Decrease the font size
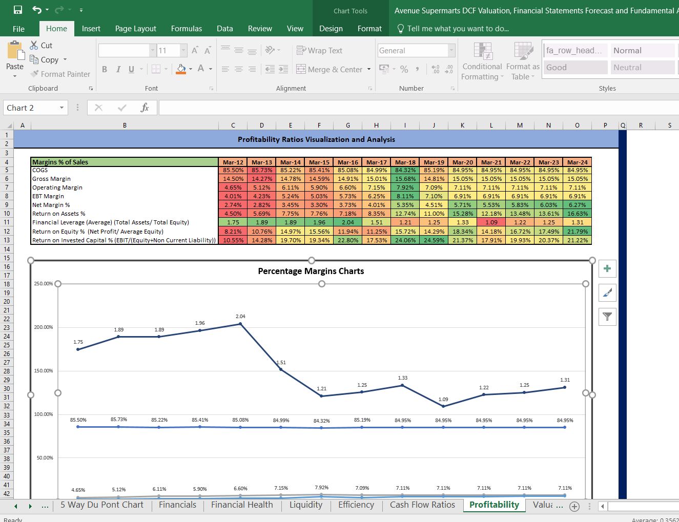The height and width of the screenshot is (522, 679). (208, 50)
